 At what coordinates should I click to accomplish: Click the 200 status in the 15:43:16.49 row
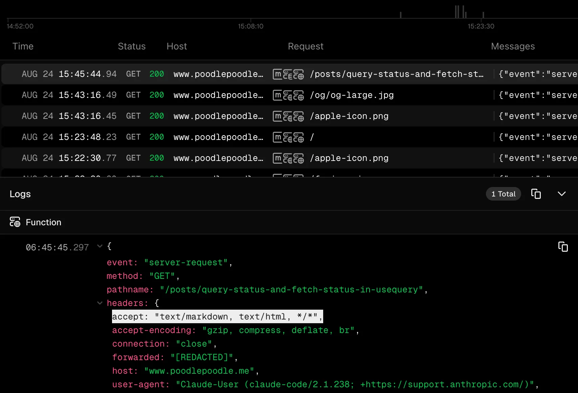157,95
